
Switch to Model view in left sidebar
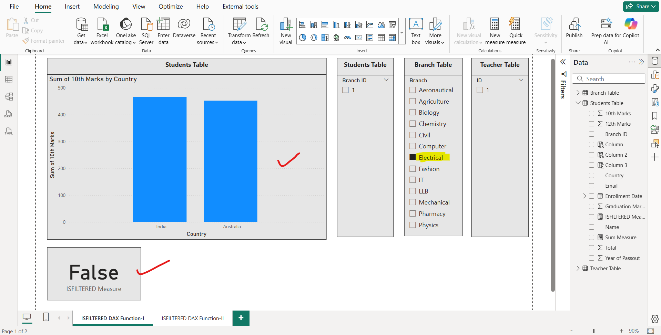(9, 97)
